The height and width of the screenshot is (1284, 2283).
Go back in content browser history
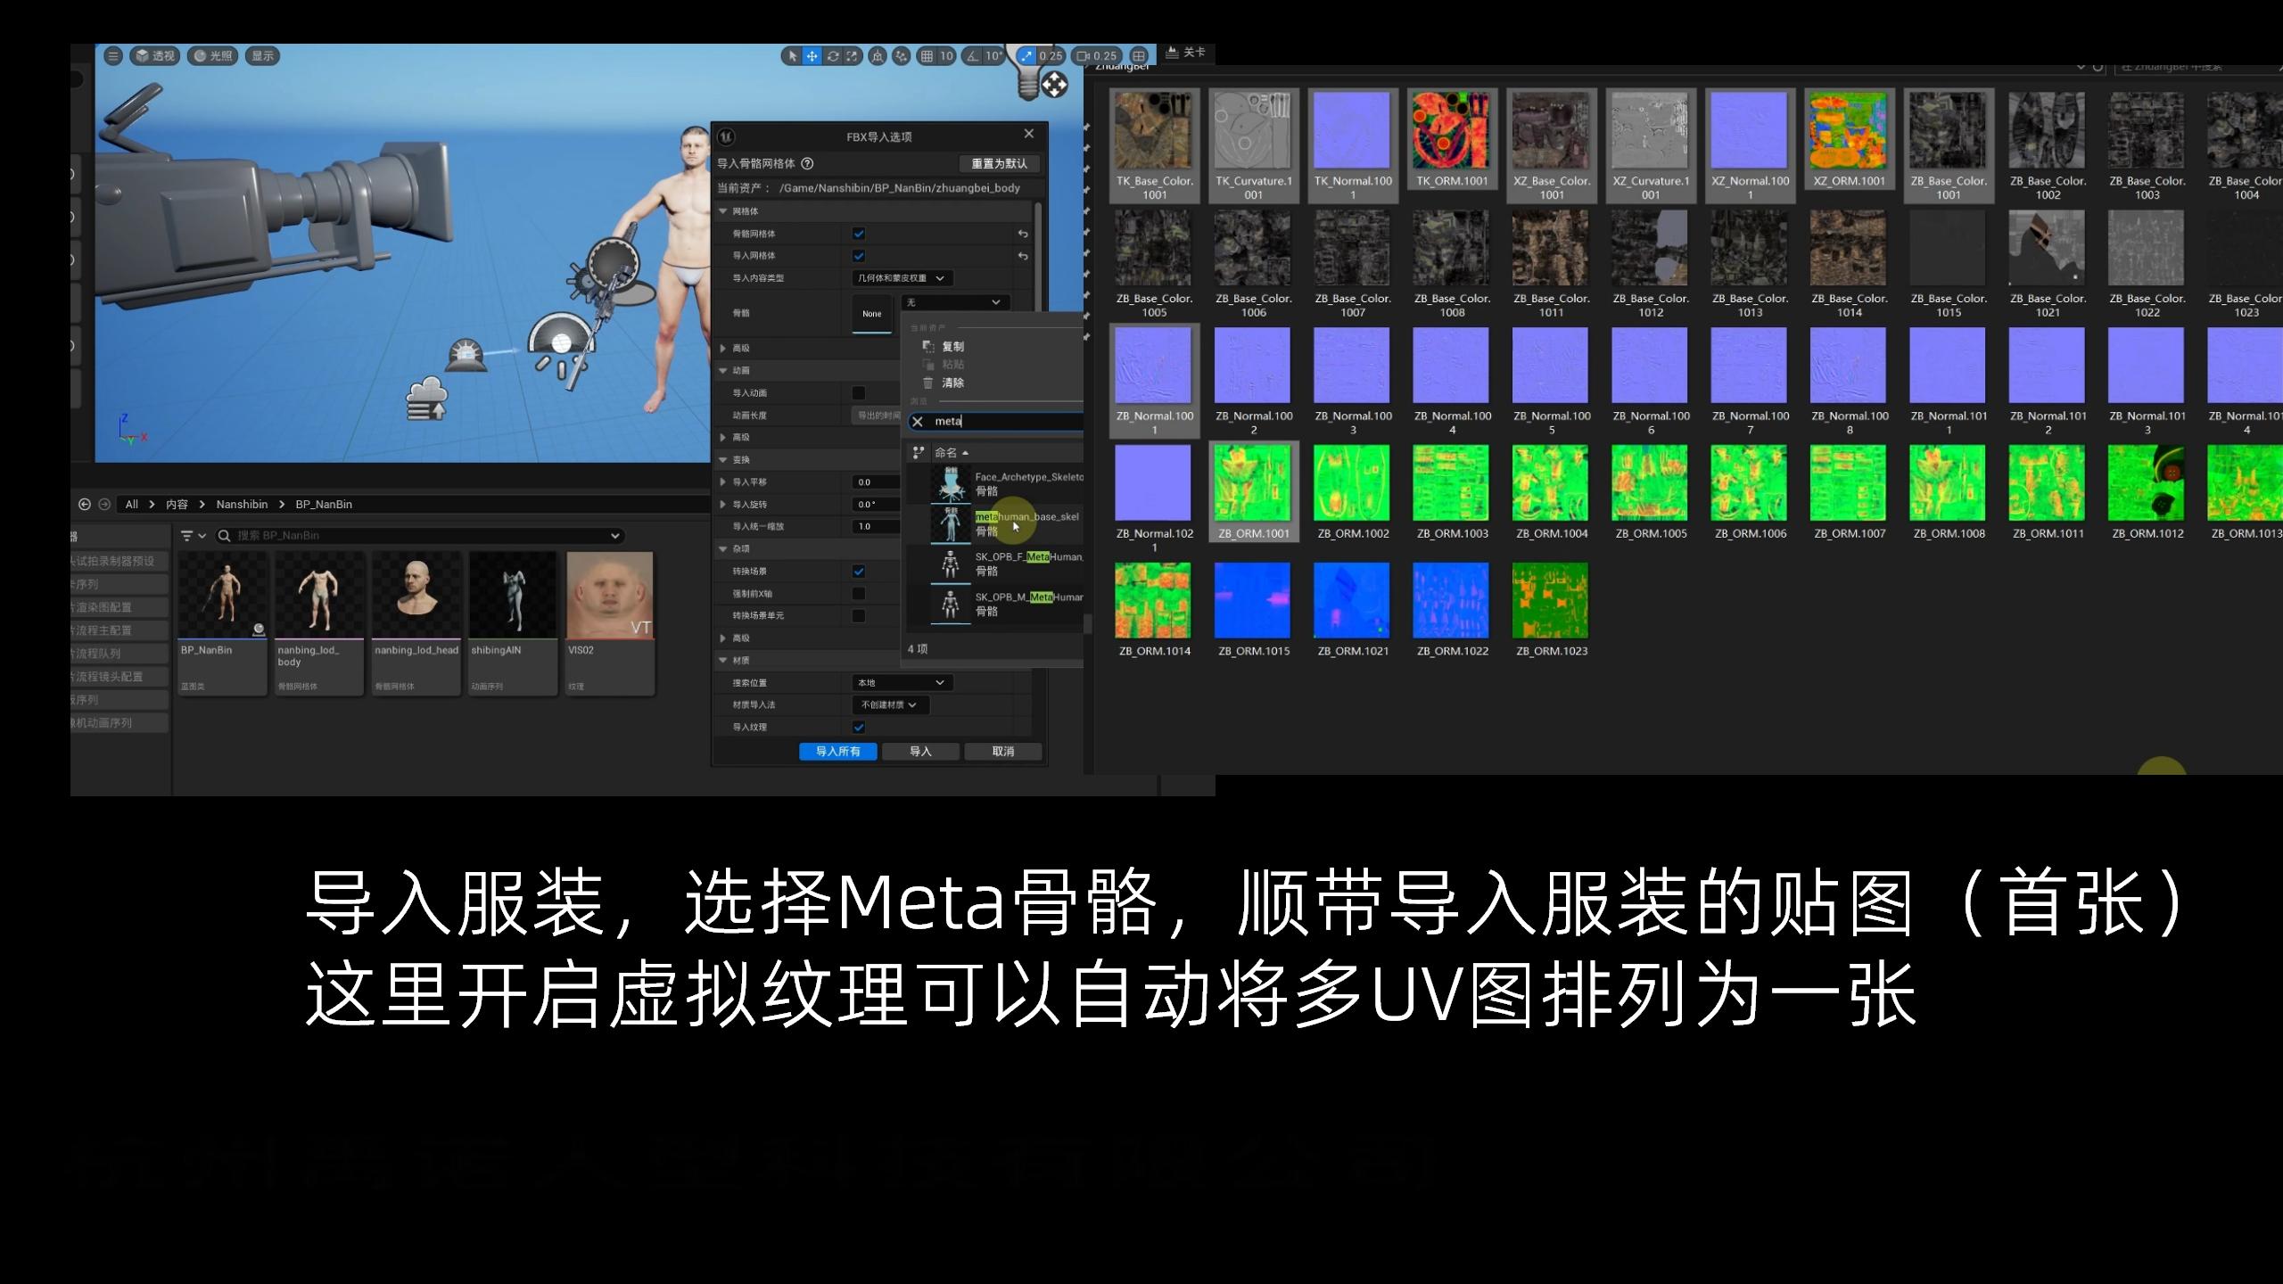85,504
